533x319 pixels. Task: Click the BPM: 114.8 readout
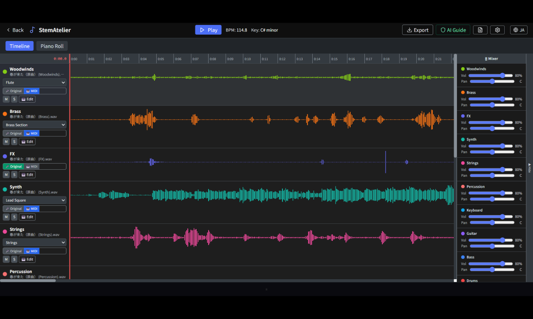point(236,30)
